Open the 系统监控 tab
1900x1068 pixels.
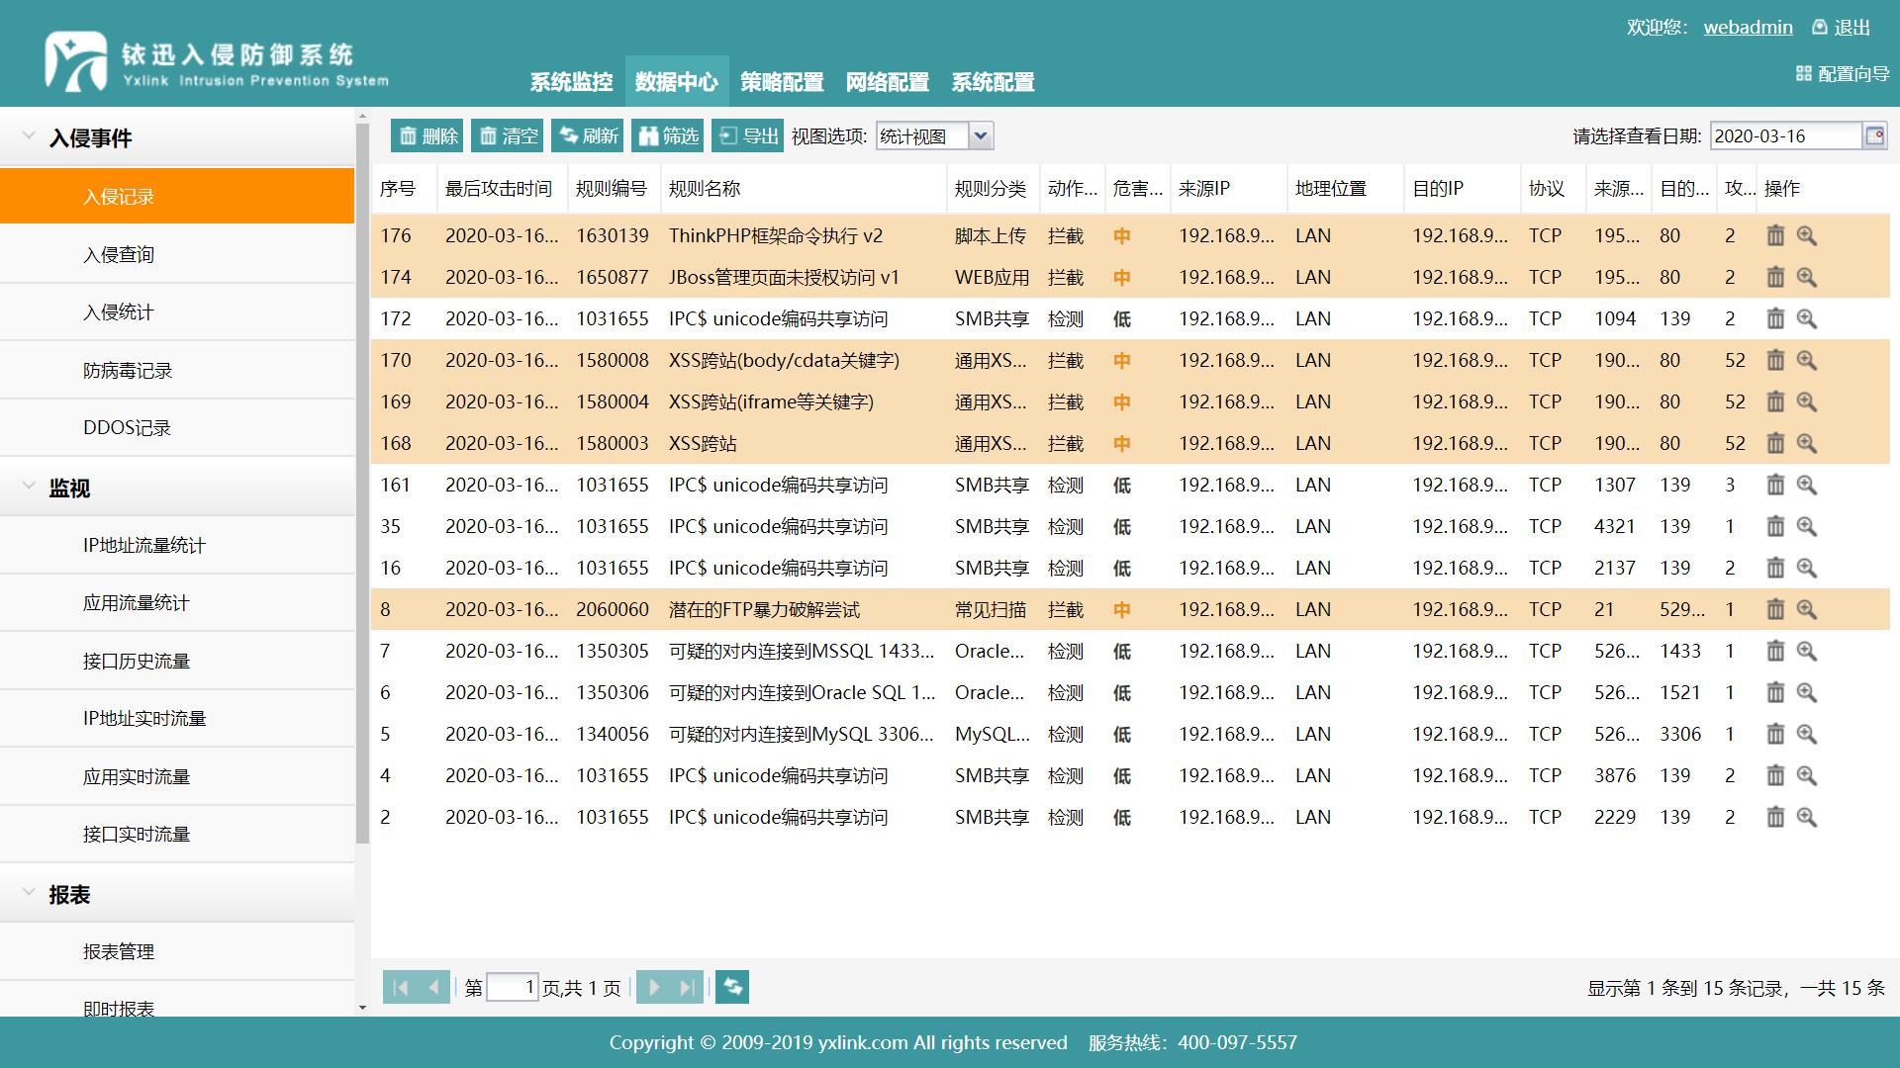click(571, 82)
